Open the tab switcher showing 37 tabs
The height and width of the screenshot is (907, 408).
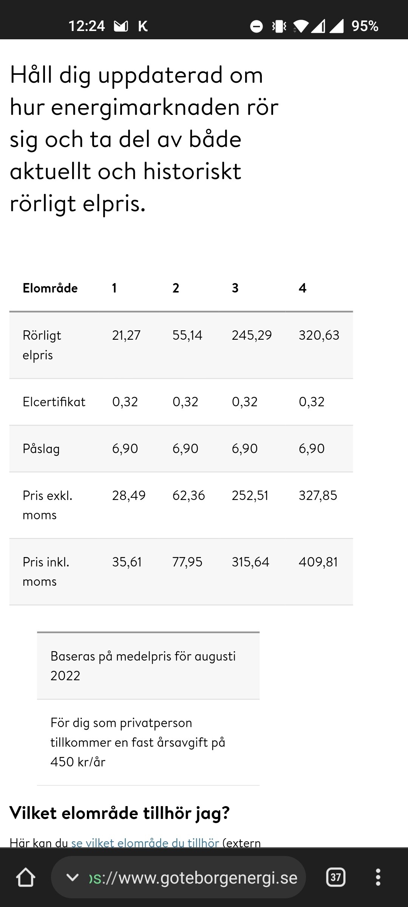coord(335,877)
